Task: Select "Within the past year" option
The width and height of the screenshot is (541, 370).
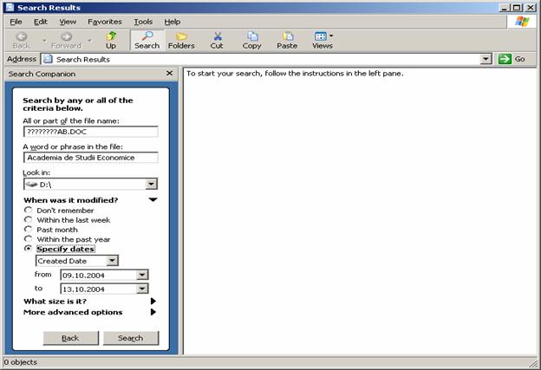Action: click(29, 239)
